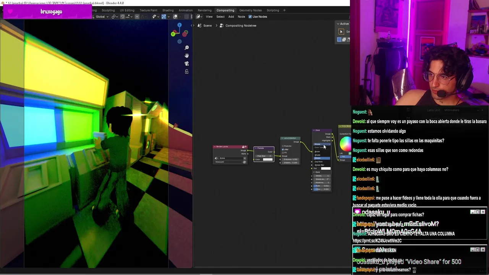Open ViewLayer dropdown in Render Layers
Viewport: 489px width, 275px height.
click(228, 162)
